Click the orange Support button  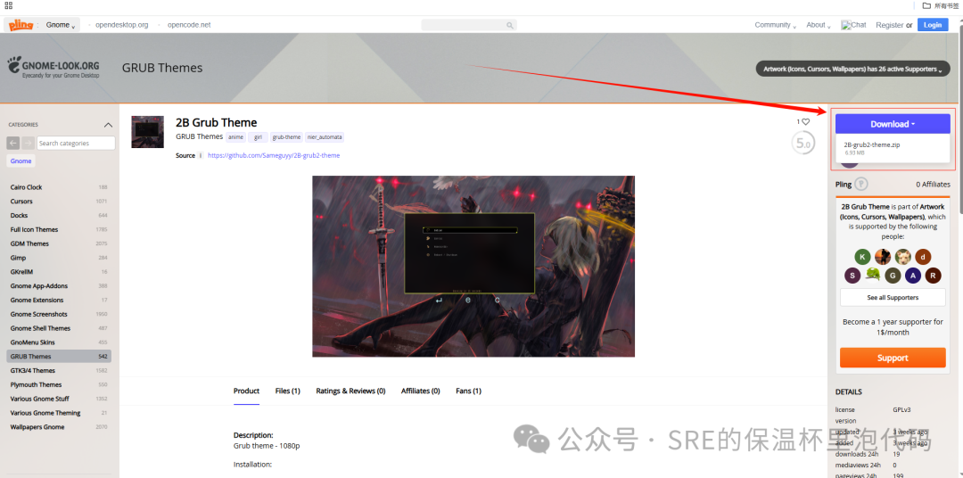pos(893,358)
